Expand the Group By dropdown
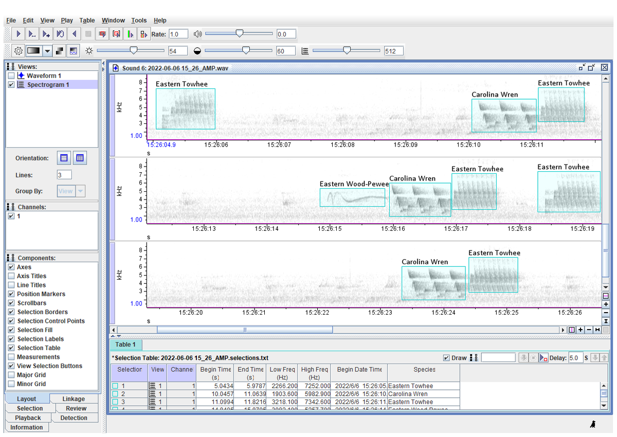The height and width of the screenshot is (437, 617). tap(80, 191)
